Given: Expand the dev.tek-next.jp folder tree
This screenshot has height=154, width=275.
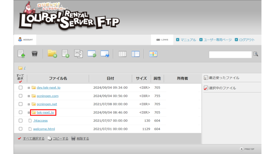Looking at the screenshot, I should click(29, 87).
